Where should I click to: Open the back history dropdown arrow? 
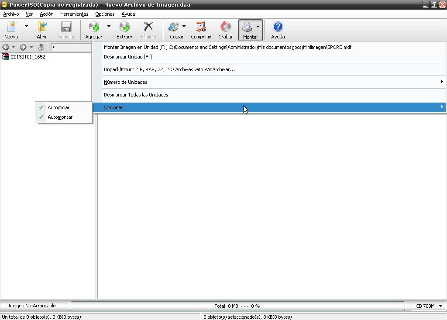(x=14, y=47)
